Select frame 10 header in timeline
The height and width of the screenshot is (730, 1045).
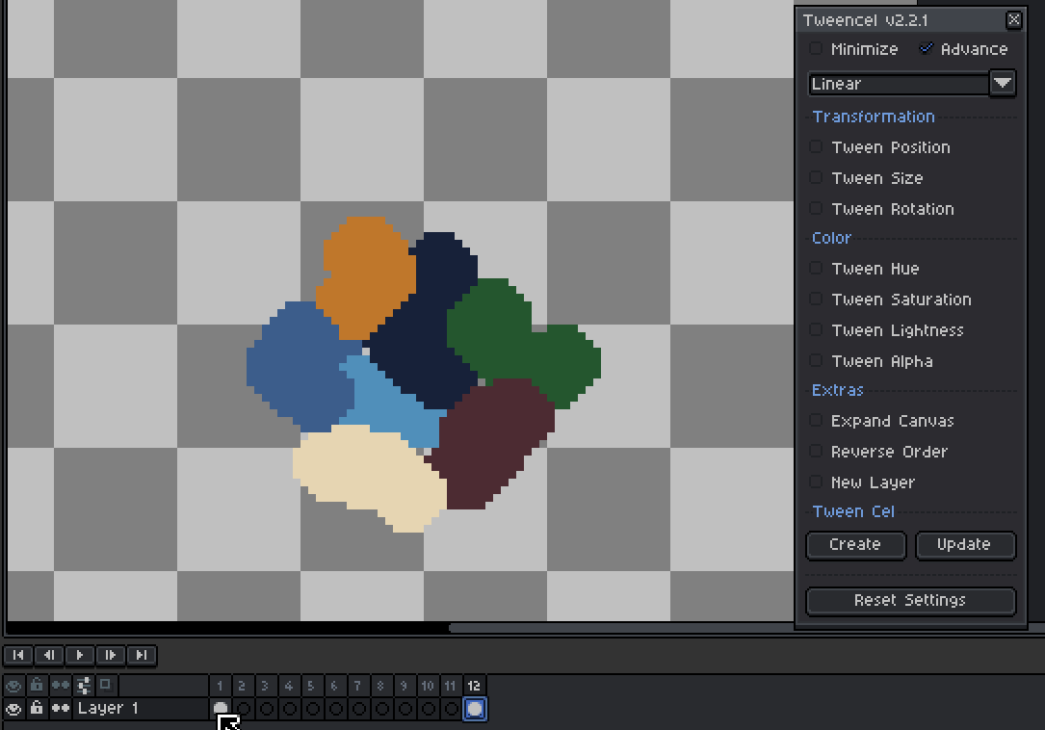pos(428,686)
